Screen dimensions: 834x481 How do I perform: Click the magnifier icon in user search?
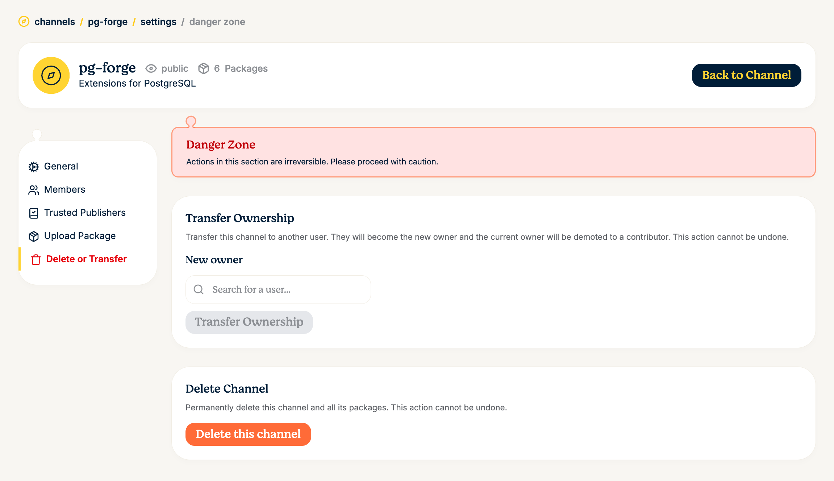199,289
